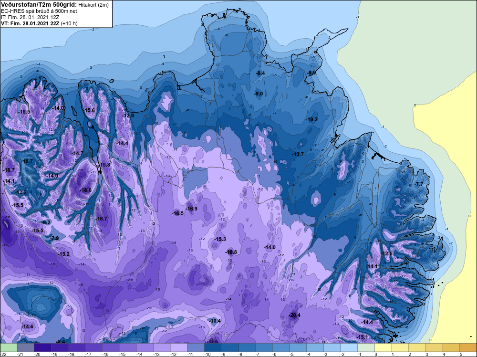Click the -16.5 temperature value
The width and height of the screenshot is (477, 357).
coord(177,213)
